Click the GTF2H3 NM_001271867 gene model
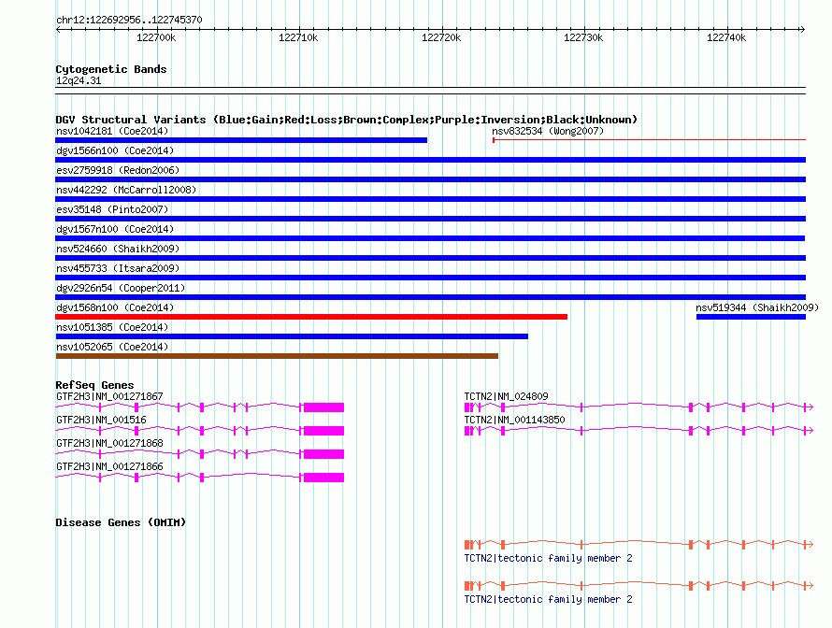Viewport: 832px width, 628px height. 199,407
